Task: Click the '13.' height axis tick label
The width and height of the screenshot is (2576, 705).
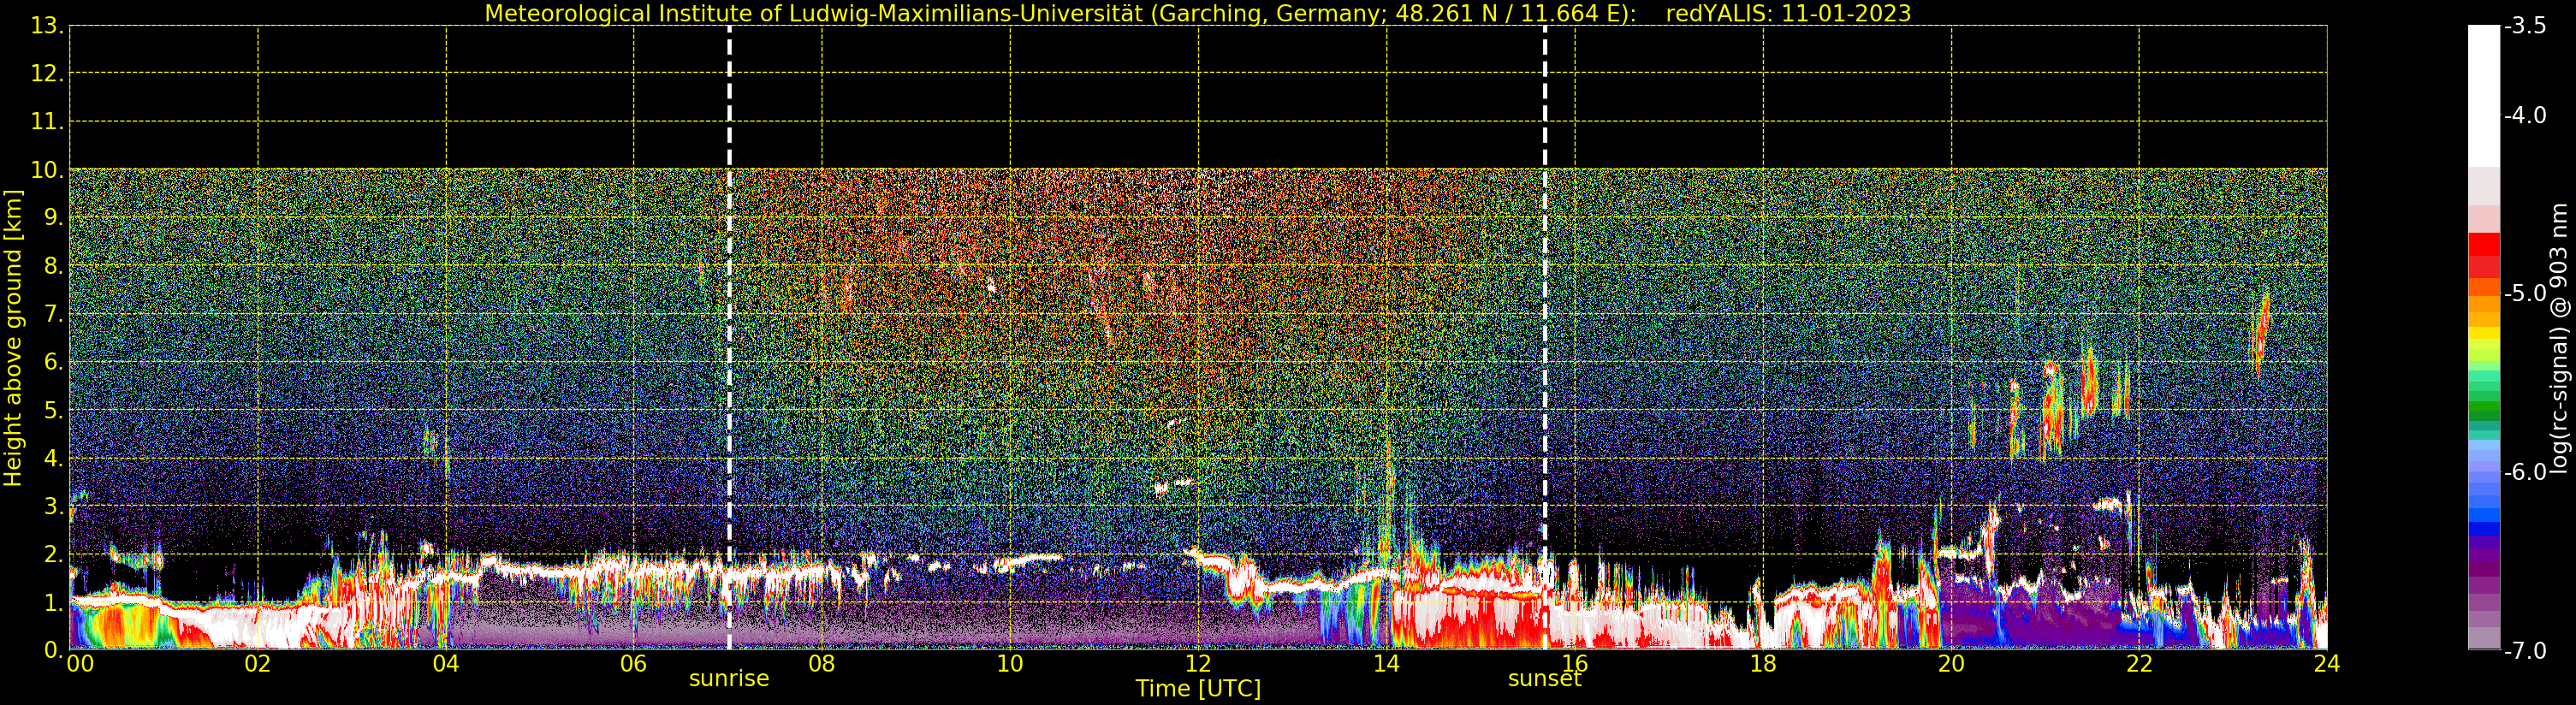Action: 47,26
